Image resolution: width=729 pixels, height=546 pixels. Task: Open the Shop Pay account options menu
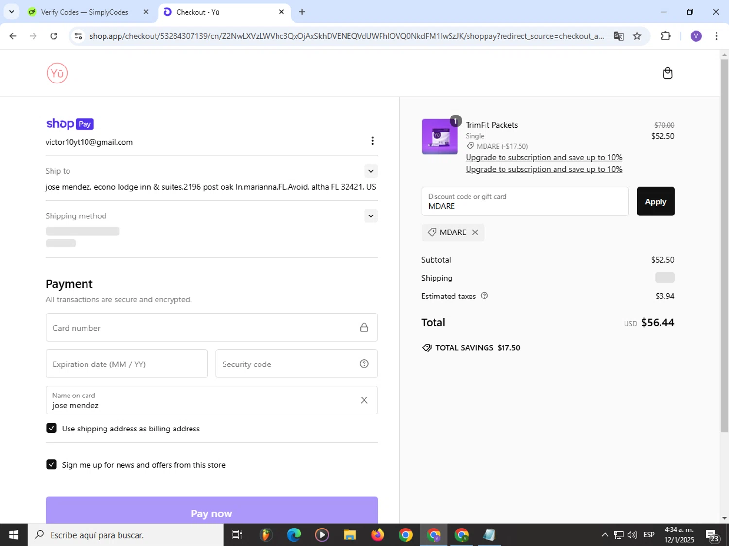372,141
